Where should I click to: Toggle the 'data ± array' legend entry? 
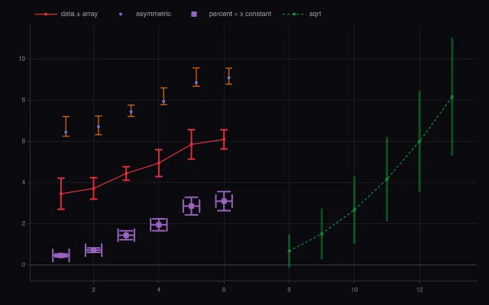pyautogui.click(x=66, y=14)
